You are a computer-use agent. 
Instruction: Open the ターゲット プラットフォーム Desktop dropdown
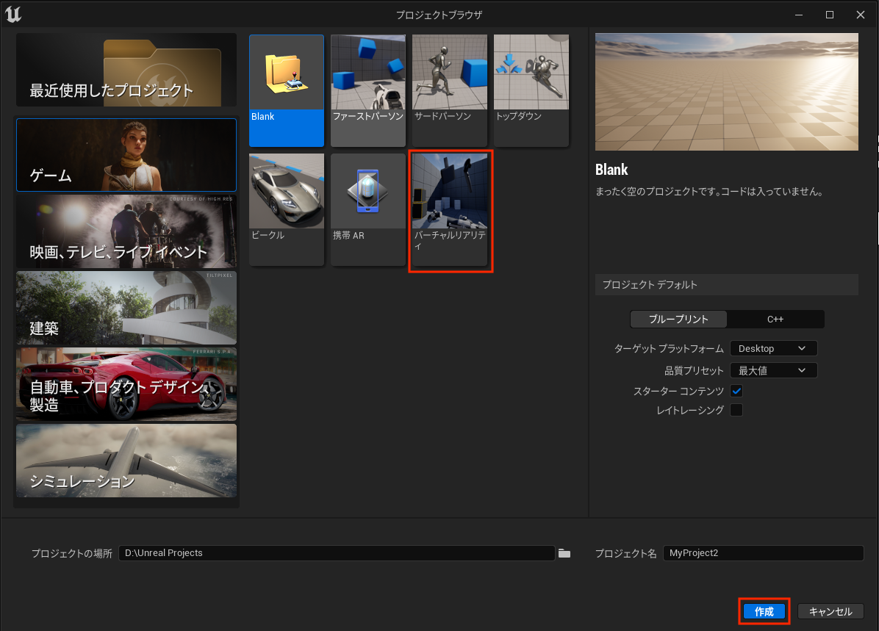(x=773, y=349)
